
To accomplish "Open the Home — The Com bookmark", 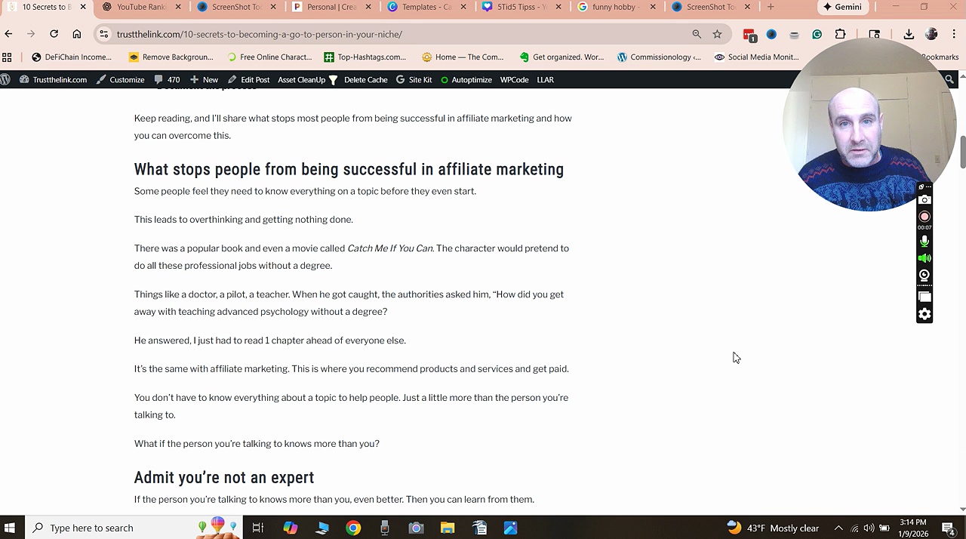I will [463, 57].
